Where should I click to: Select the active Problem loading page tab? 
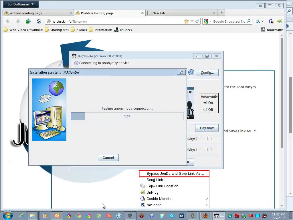[110, 13]
